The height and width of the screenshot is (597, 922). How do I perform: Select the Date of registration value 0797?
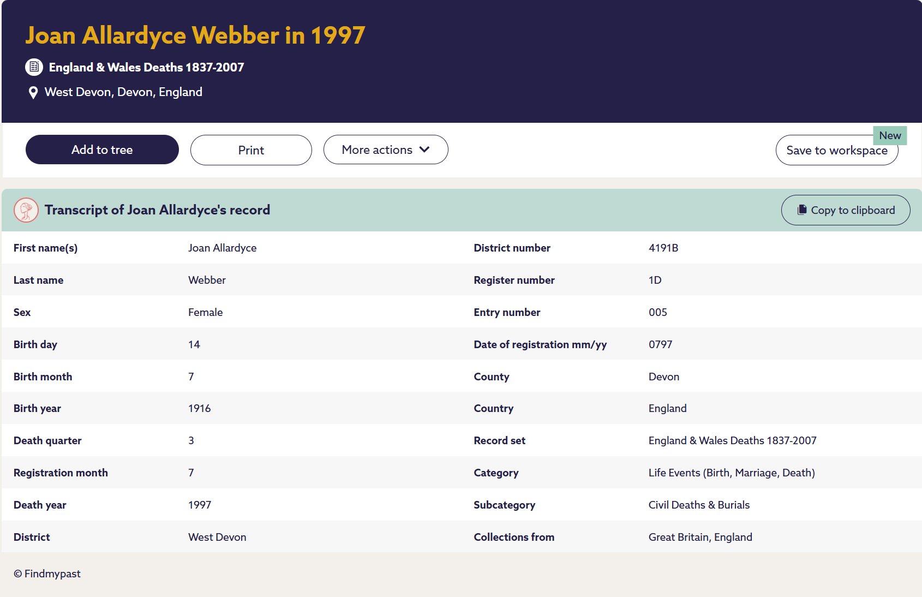pos(660,344)
